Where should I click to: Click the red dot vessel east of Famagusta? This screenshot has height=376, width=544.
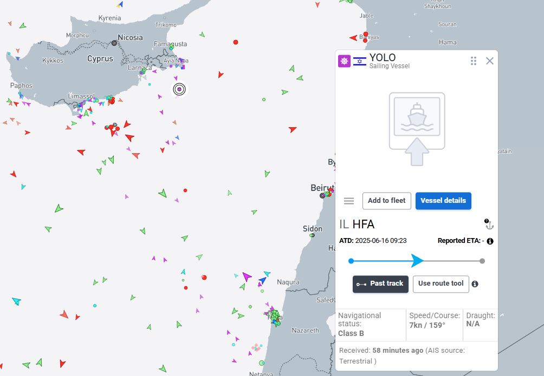236,42
